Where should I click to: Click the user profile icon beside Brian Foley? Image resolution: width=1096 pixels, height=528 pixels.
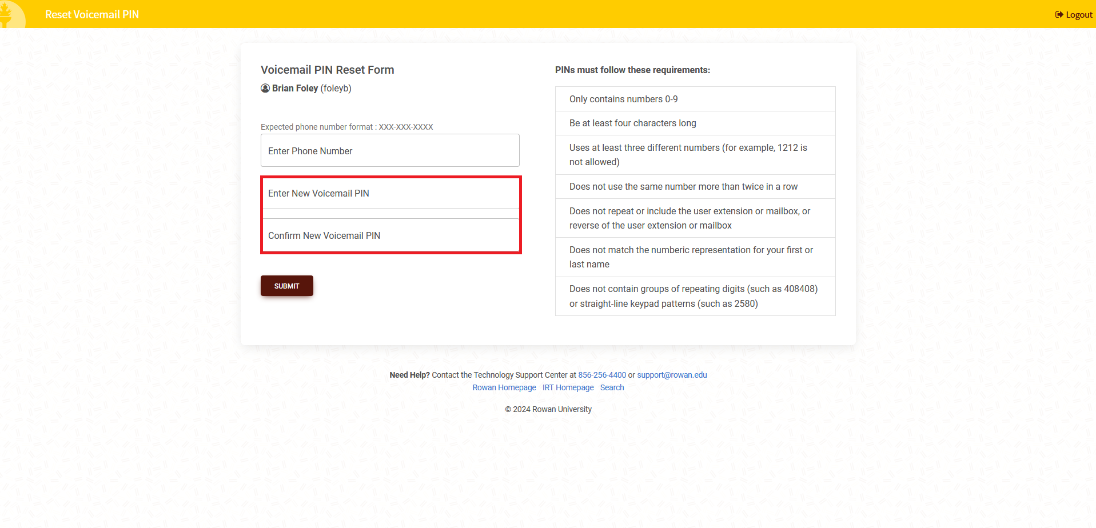[265, 88]
